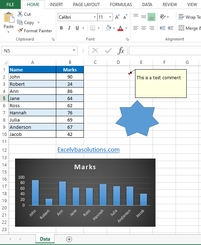Click the Orientation text-angle icon
The image size is (201, 245).
163,17
